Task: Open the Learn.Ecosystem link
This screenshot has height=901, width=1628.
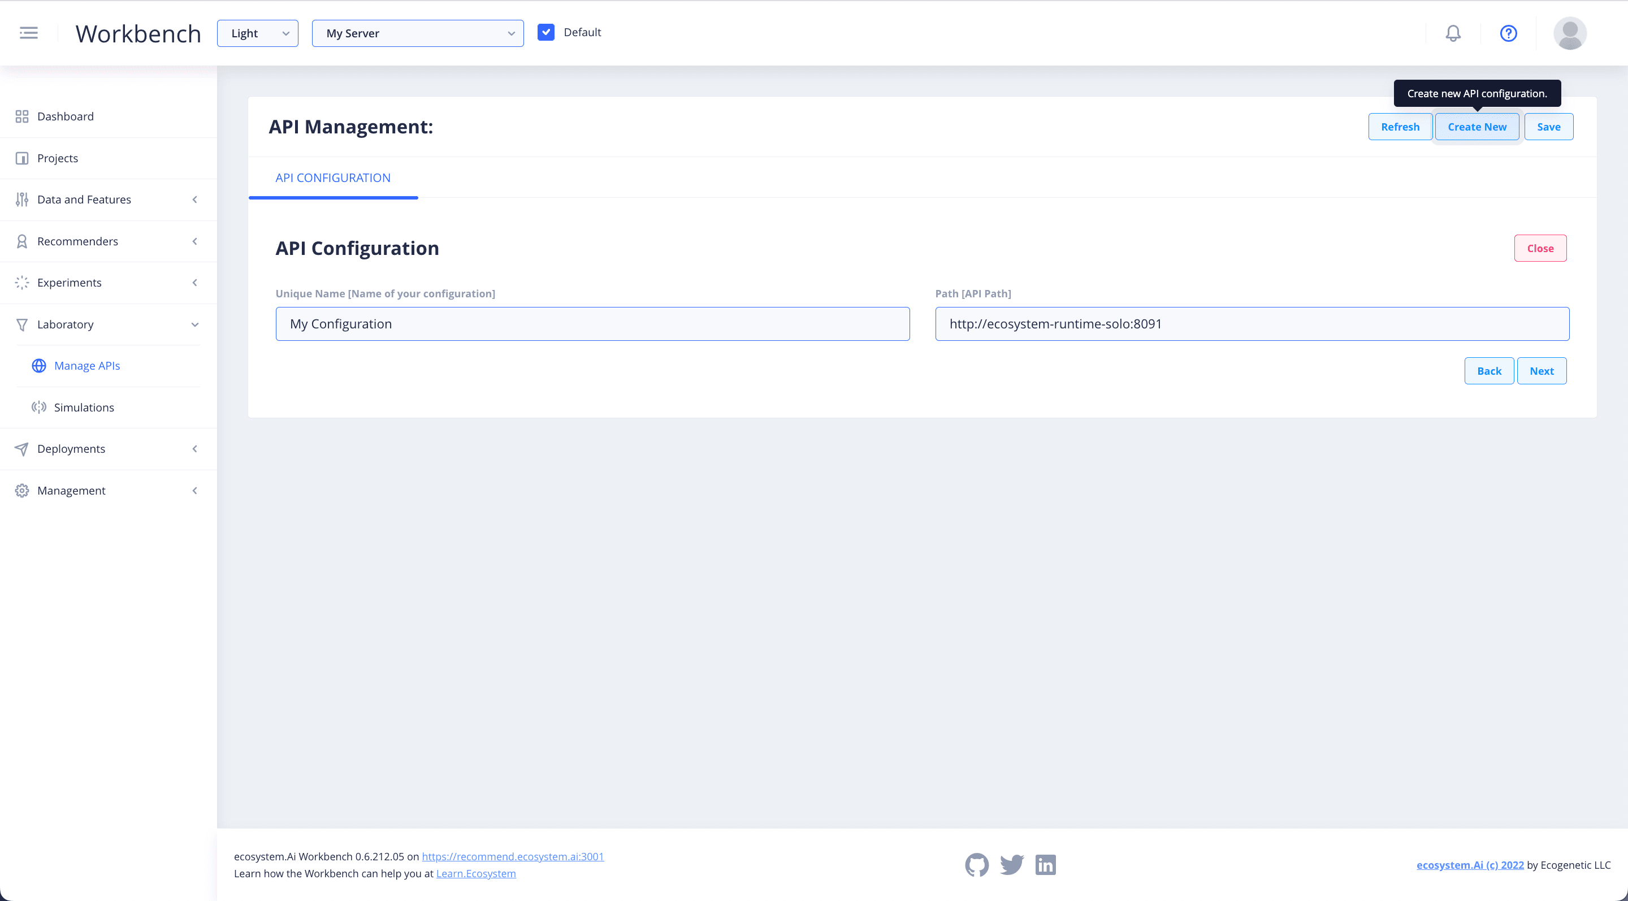Action: (476, 873)
